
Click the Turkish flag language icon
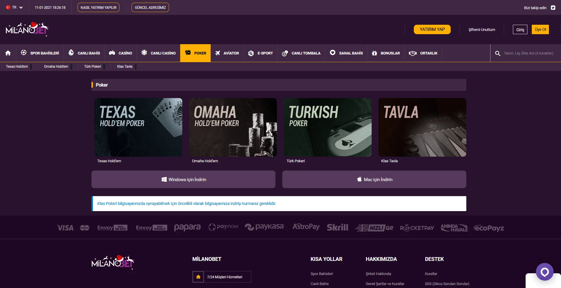point(8,7)
